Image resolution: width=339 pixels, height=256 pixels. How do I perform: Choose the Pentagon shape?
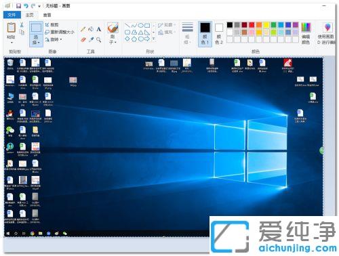pyautogui.click(x=134, y=39)
